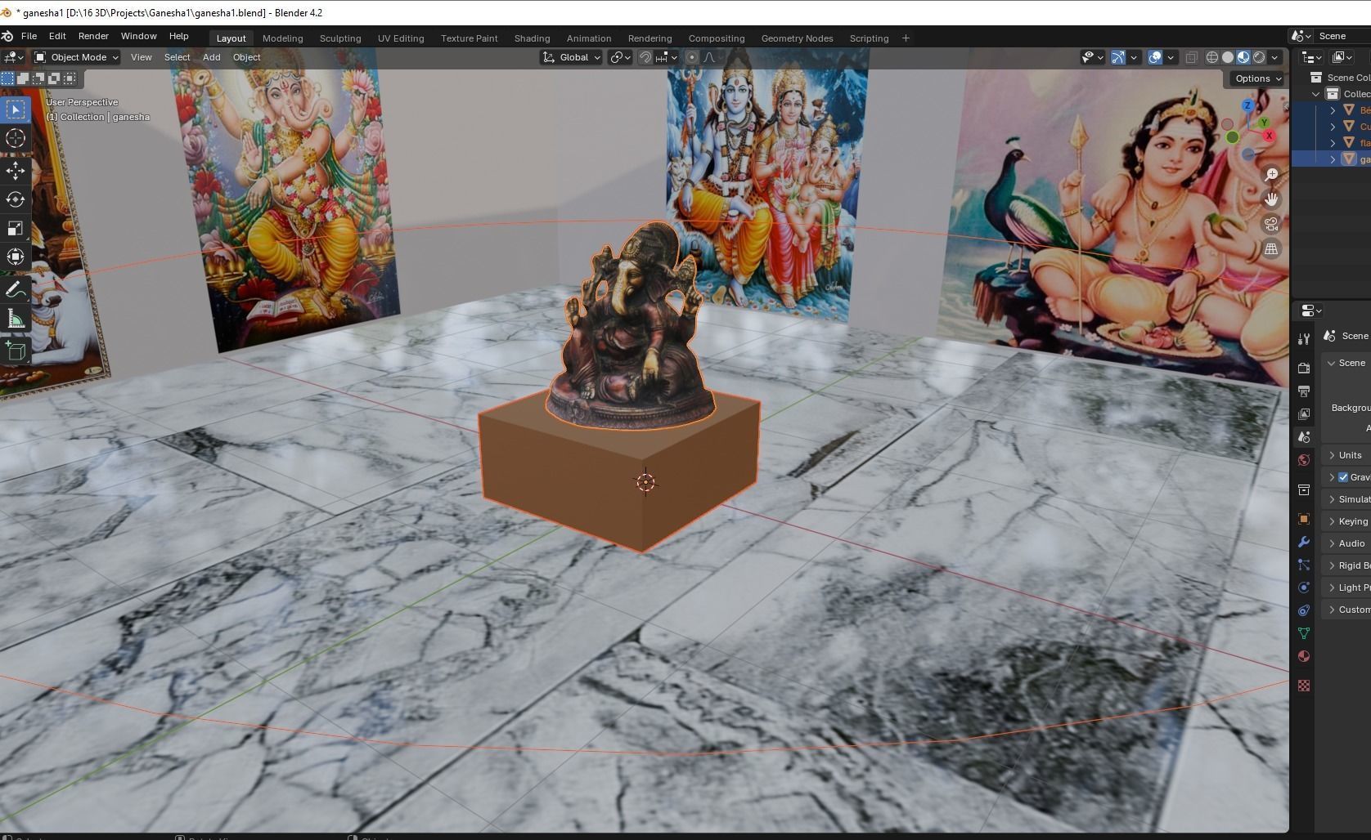Toggle viewport gizmos display
The image size is (1371, 840).
click(x=1118, y=57)
